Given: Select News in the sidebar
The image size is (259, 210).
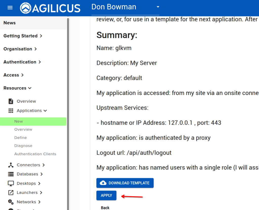Looking at the screenshot, I should [10, 23].
